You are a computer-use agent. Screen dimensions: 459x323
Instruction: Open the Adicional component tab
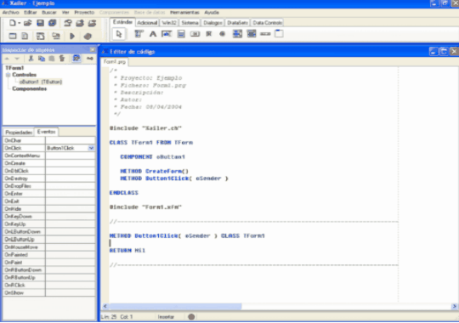(x=147, y=23)
